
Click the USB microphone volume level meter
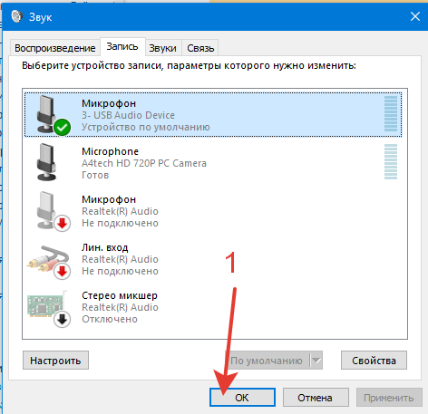click(x=391, y=114)
